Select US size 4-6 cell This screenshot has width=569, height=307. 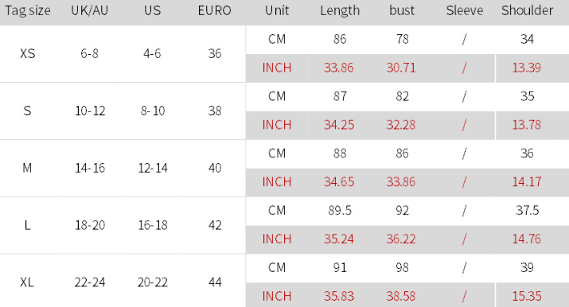click(x=152, y=53)
